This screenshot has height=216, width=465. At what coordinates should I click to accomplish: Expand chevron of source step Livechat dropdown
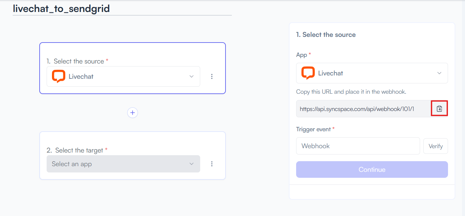tap(192, 76)
